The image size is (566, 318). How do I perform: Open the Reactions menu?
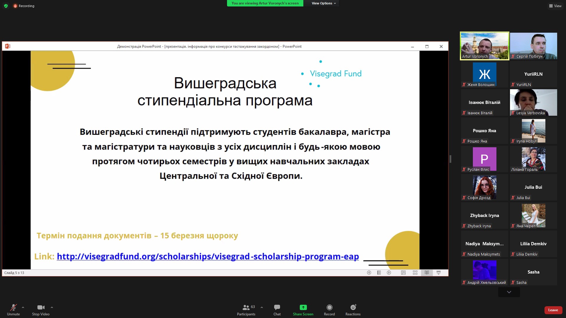pyautogui.click(x=353, y=310)
